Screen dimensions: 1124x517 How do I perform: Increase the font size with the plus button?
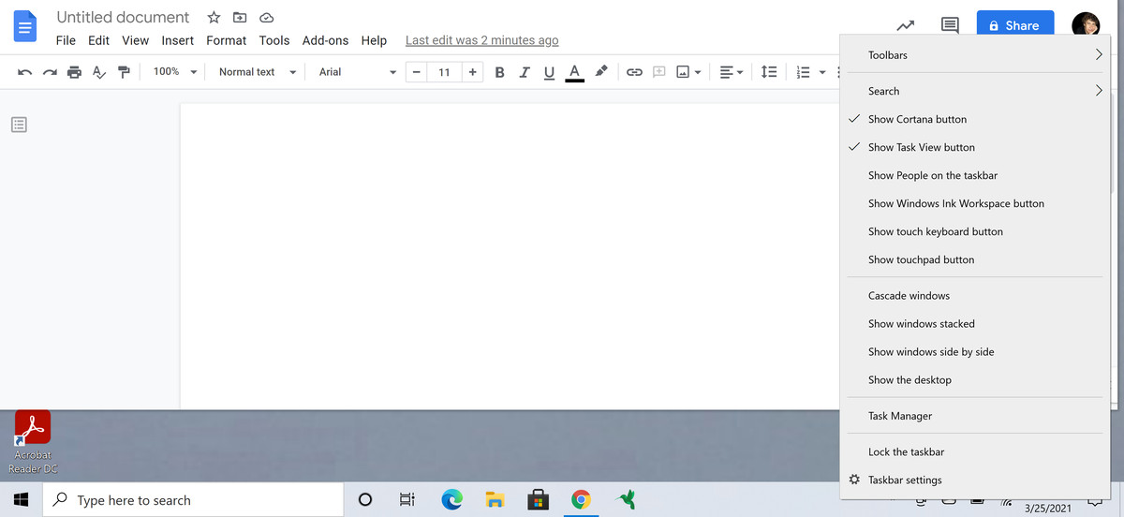(x=473, y=72)
